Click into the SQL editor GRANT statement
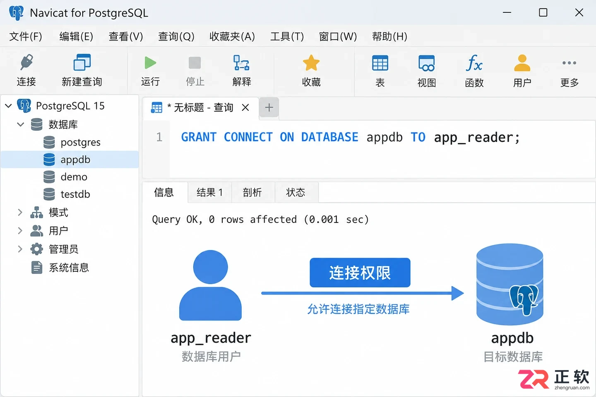The image size is (596, 397). tap(350, 137)
